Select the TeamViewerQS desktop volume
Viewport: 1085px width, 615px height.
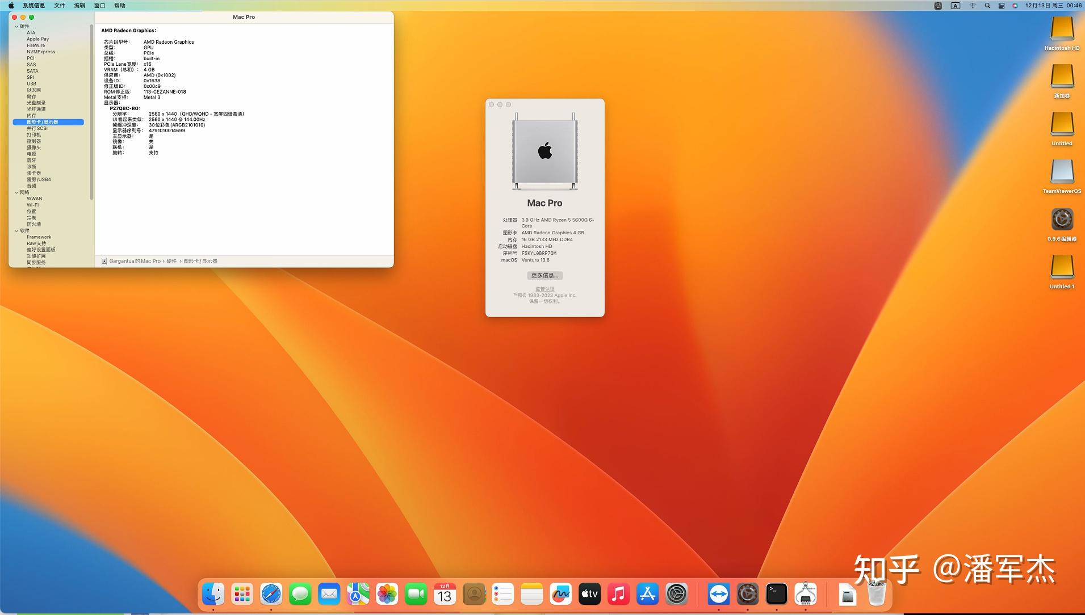click(1062, 176)
